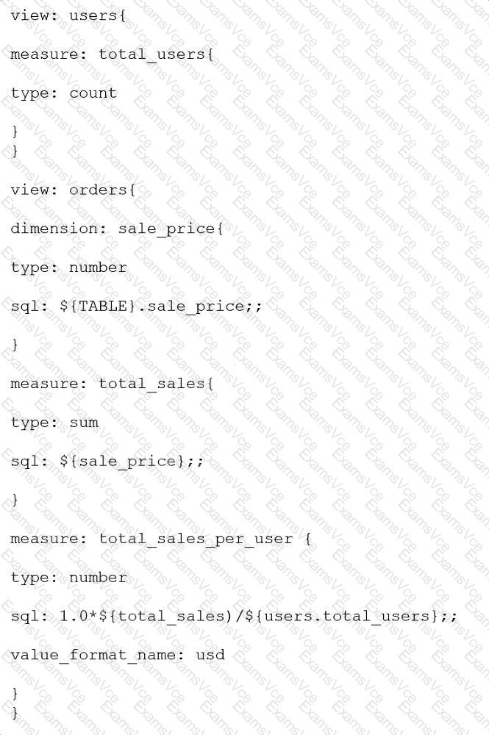This screenshot has height=735, width=489.
Task: Click the 'view: users{' line
Action: pos(68,15)
